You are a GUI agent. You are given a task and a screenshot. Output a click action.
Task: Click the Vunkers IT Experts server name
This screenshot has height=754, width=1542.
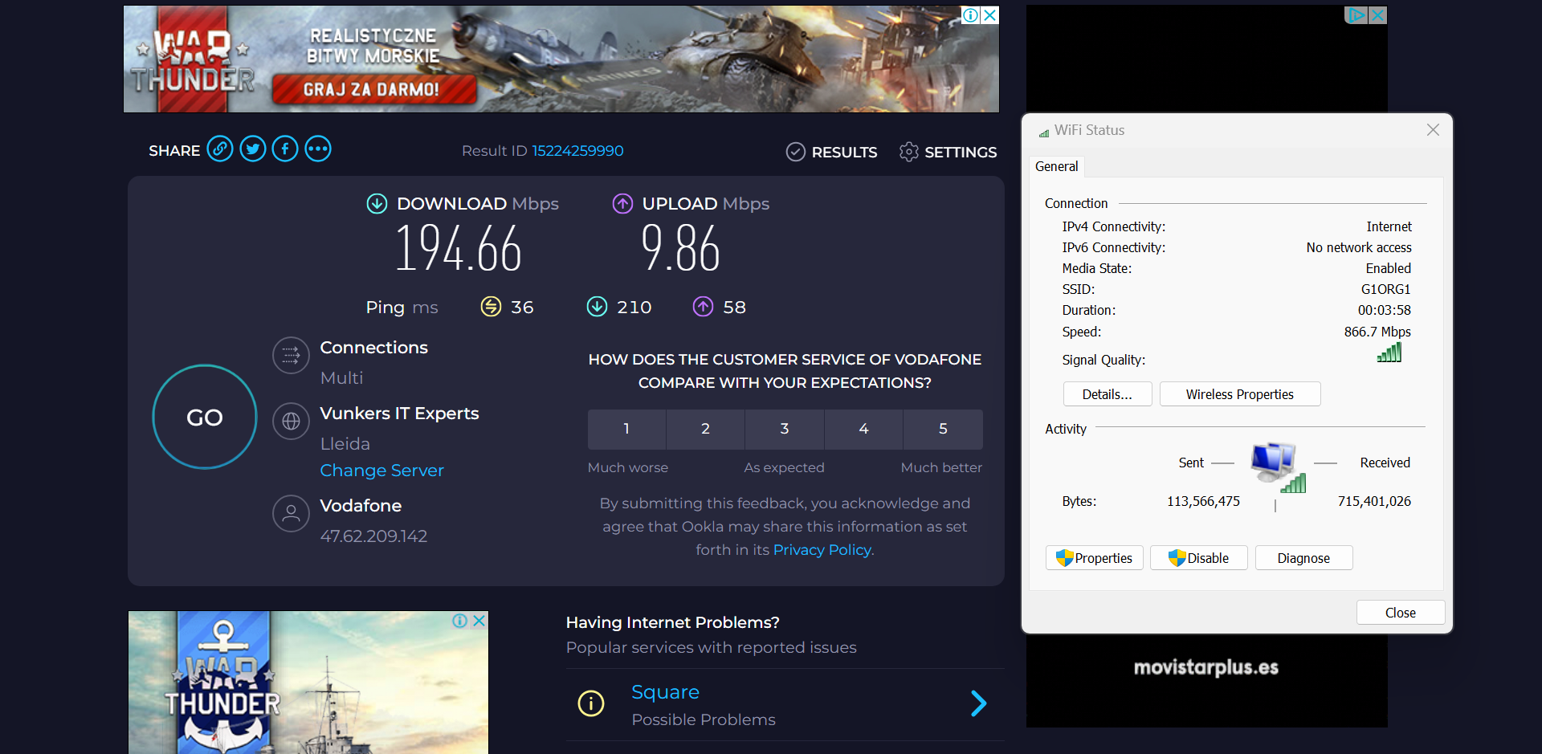tap(399, 414)
